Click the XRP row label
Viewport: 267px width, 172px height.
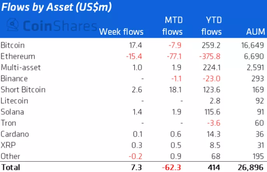click(8, 145)
